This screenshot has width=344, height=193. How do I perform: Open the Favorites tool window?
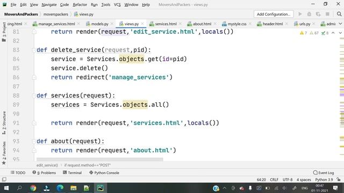(4, 153)
